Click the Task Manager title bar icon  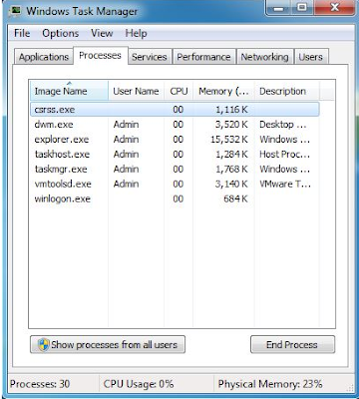[14, 11]
